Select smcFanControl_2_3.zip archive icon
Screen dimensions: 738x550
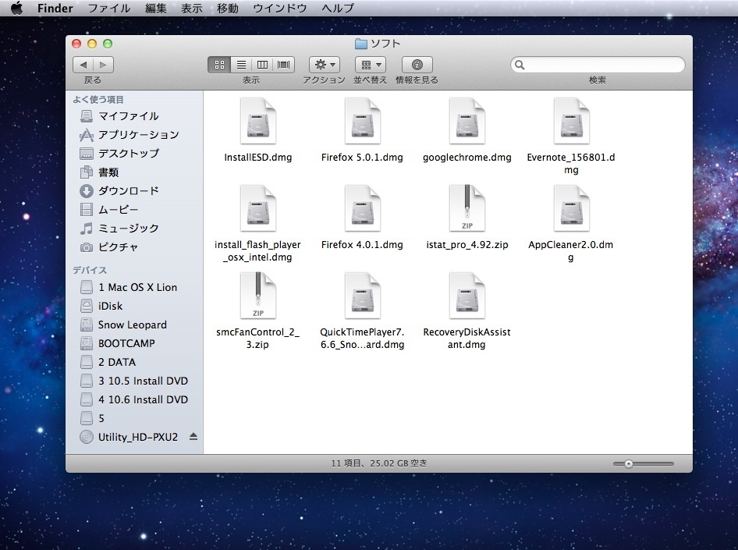pos(257,296)
